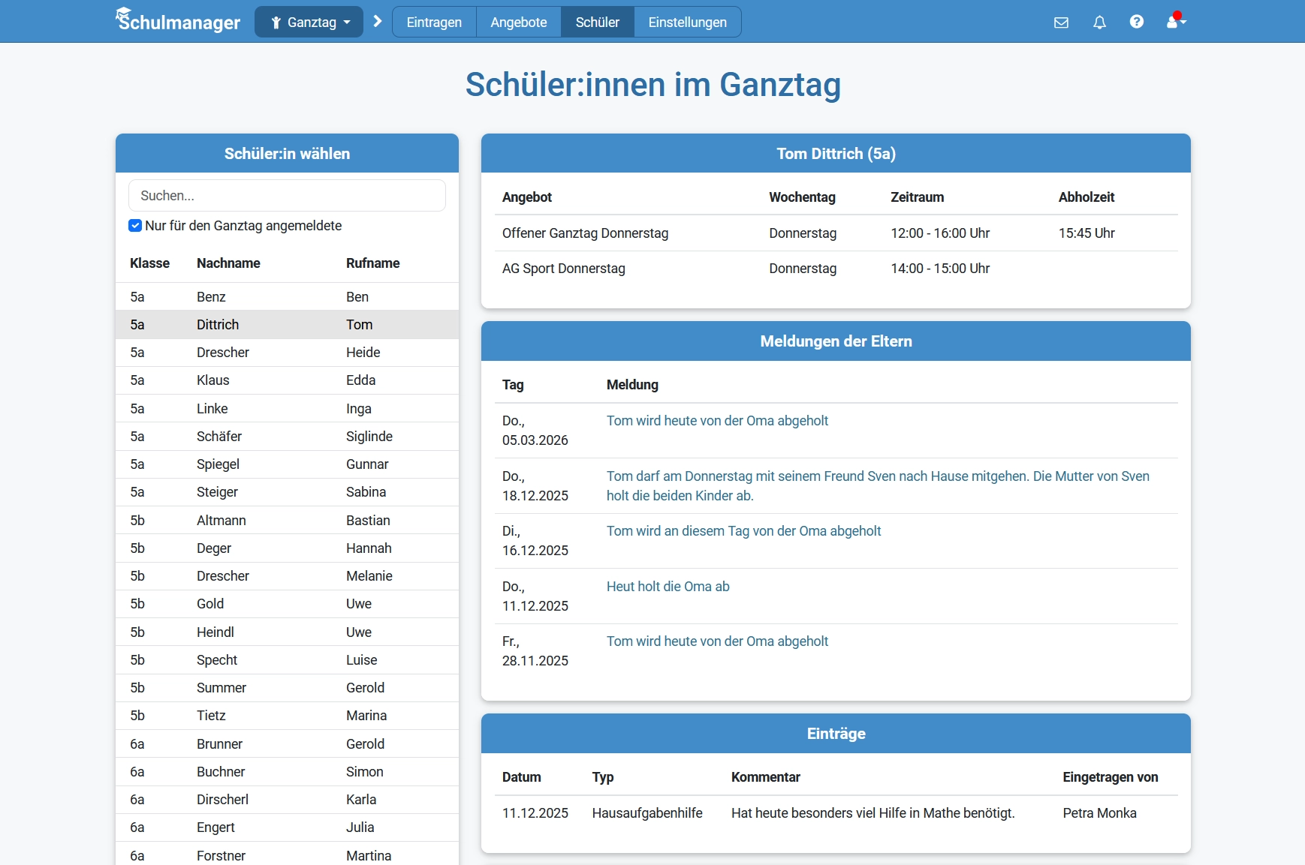Select student Gold Uwe
The image size is (1305, 865).
[x=287, y=604]
